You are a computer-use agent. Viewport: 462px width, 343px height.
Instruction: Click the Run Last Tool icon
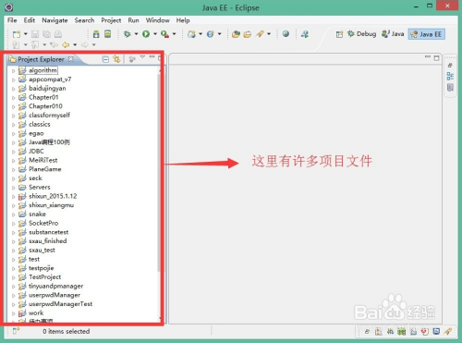tap(164, 34)
